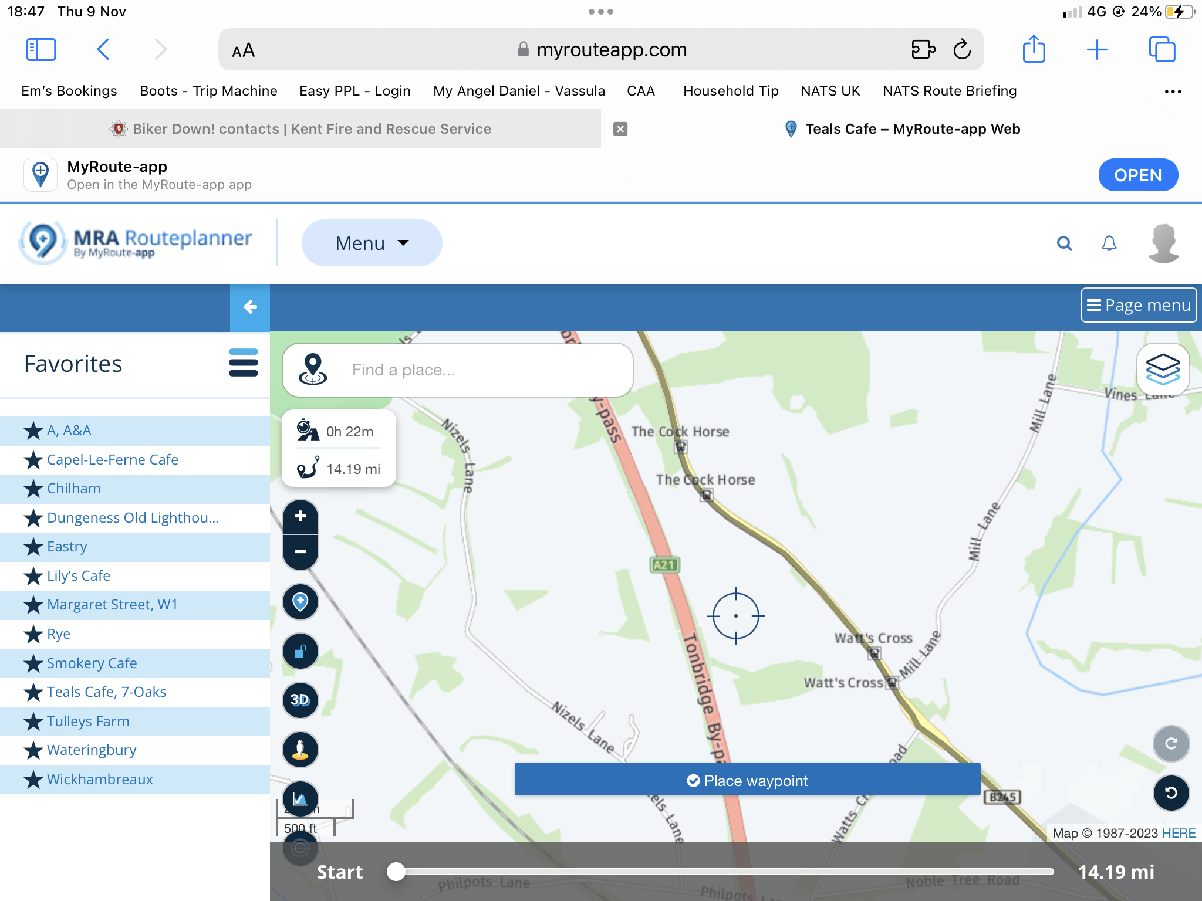Select favorite Chilham
Screen dimensions: 1202x901
[x=135, y=489]
